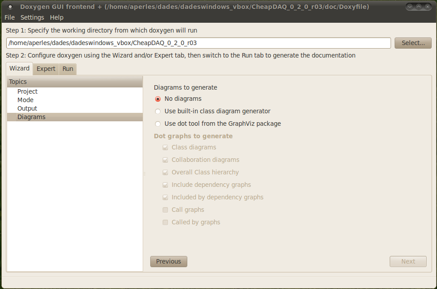The image size is (437, 289).
Task: Toggle the Overall Class hierarchy checkbox
Action: [165, 173]
